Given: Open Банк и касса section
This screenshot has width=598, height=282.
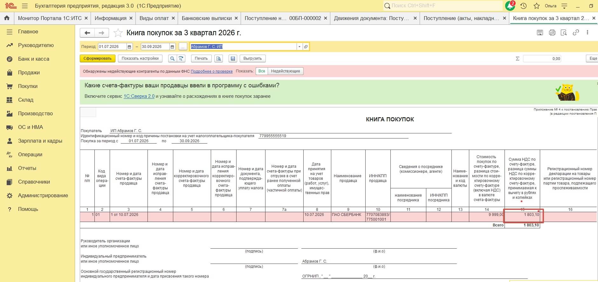Looking at the screenshot, I should [x=34, y=59].
